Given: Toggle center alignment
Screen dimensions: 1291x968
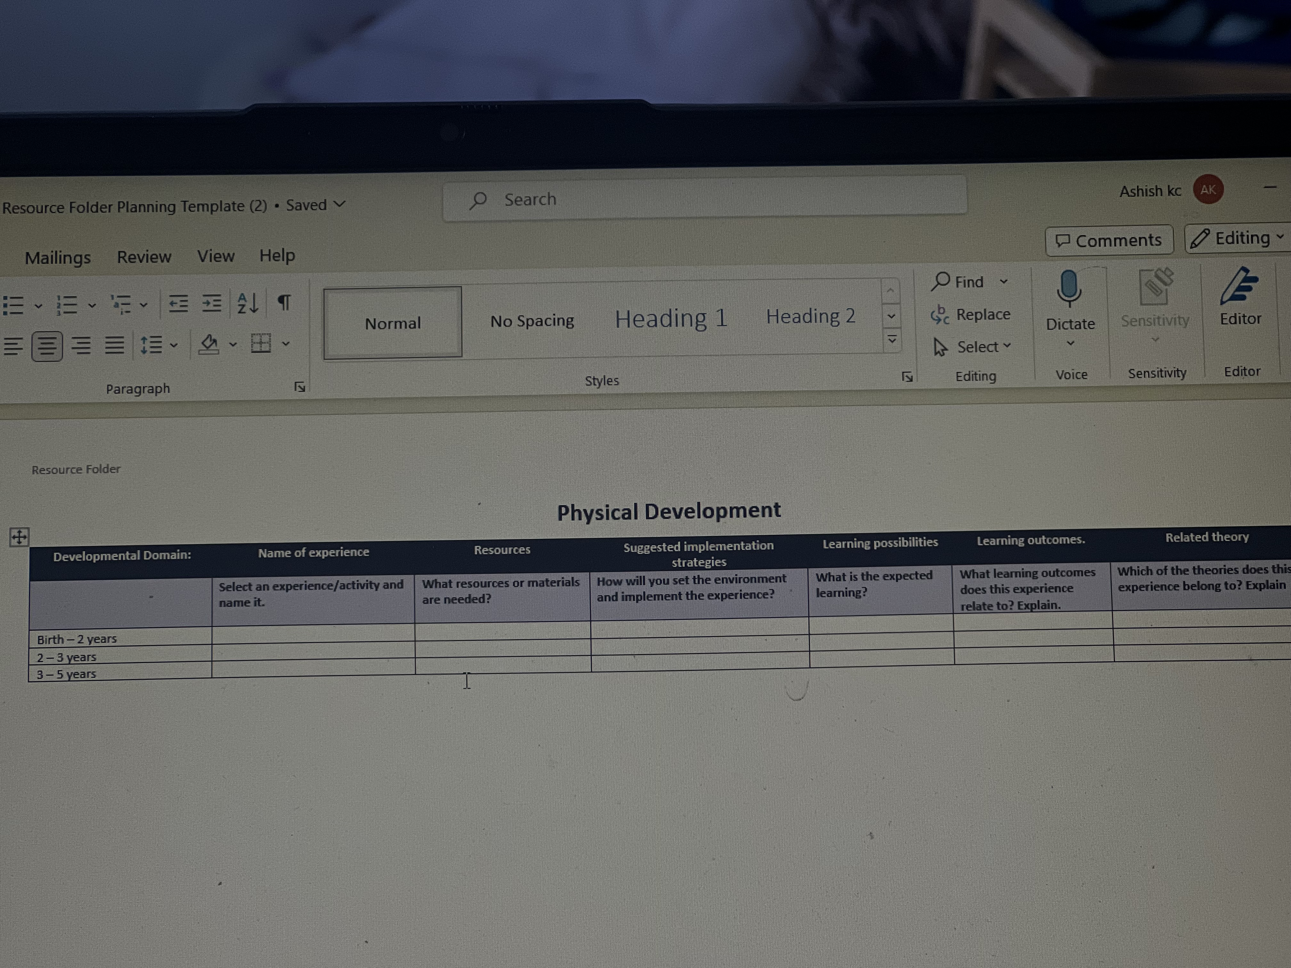Looking at the screenshot, I should [x=47, y=346].
